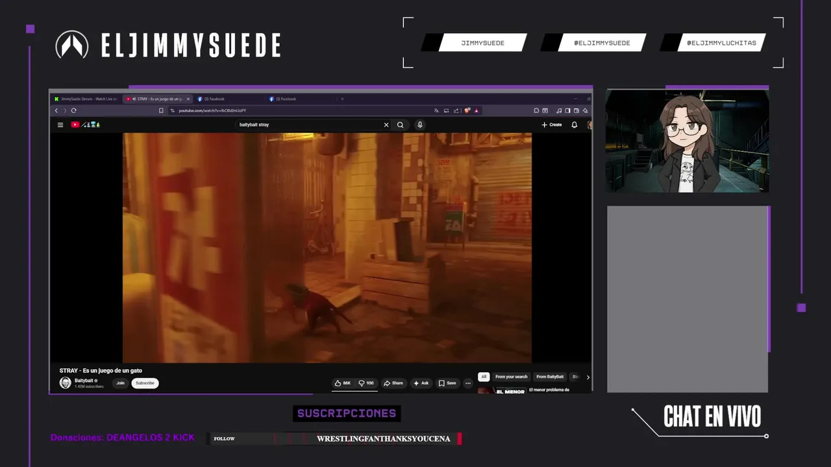Select the From BaityBait chip
Viewport: 831px width, 467px height.
click(x=550, y=377)
